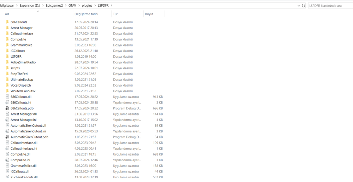Click the StopThePed folder icon
The width and height of the screenshot is (353, 182).
click(7, 74)
